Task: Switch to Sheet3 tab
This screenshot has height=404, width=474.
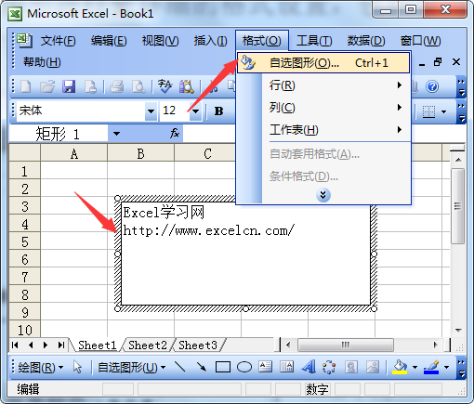Action: click(198, 345)
